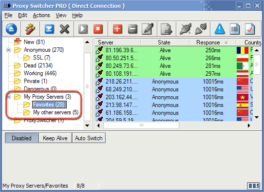Open the Edit menu

coord(22,15)
